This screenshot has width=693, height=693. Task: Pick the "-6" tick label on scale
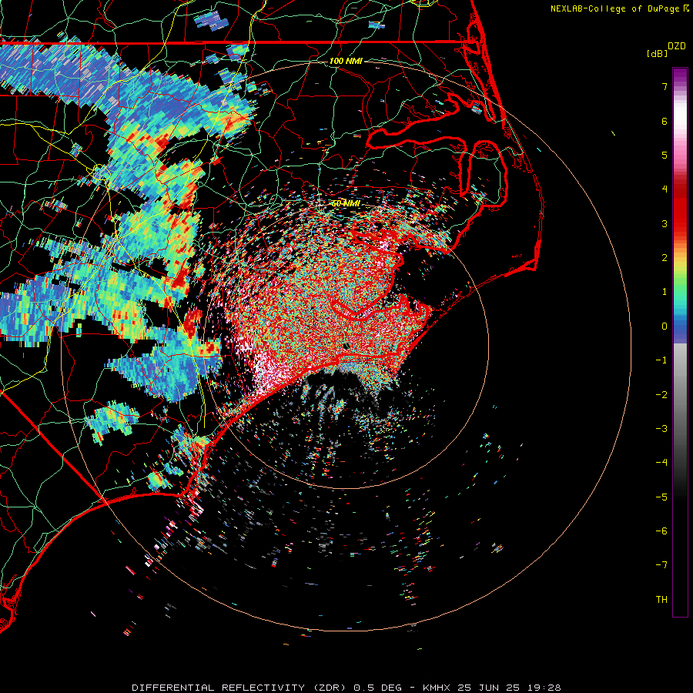pyautogui.click(x=661, y=531)
